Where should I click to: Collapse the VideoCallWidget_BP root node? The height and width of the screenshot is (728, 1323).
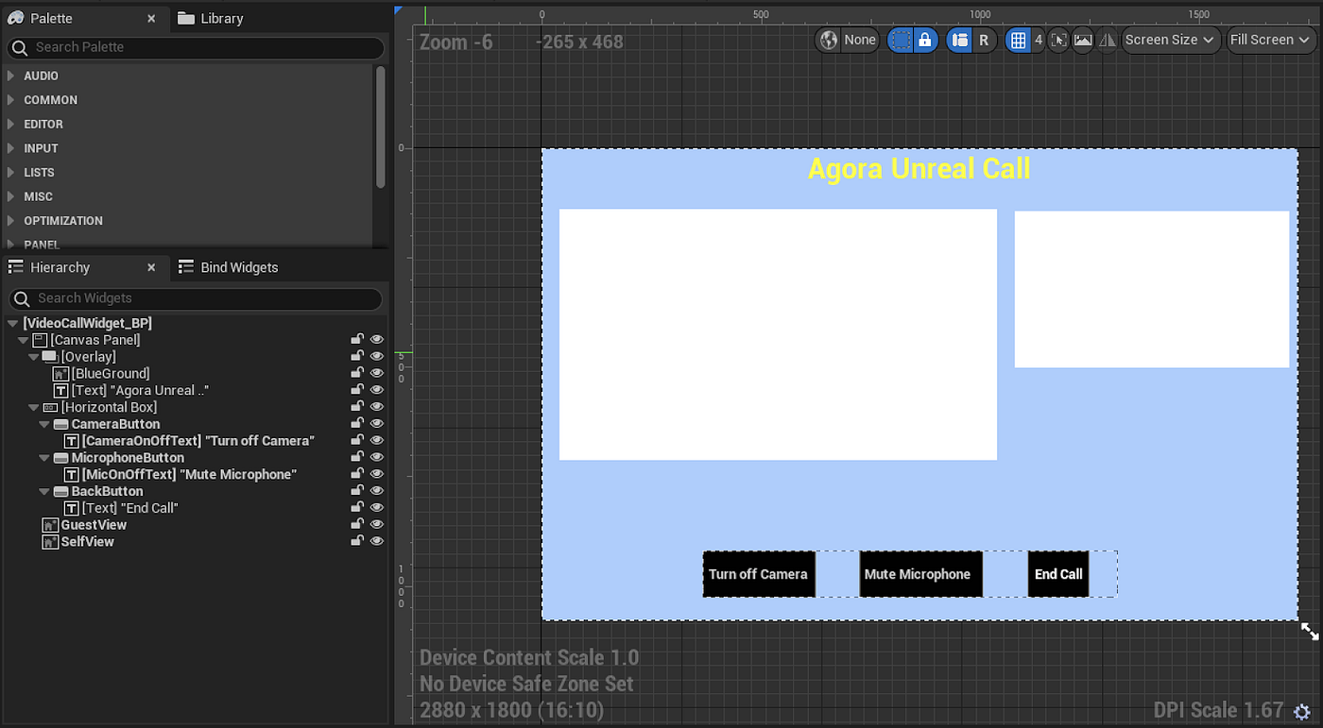pos(12,323)
